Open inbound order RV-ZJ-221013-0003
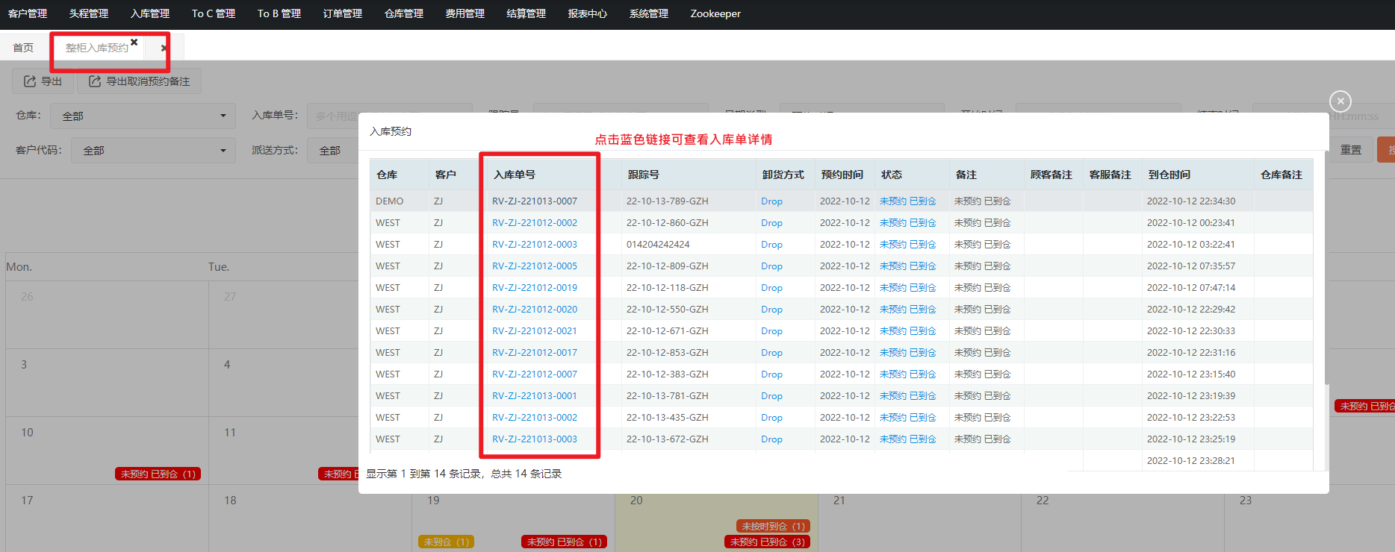The width and height of the screenshot is (1395, 552). click(x=535, y=439)
